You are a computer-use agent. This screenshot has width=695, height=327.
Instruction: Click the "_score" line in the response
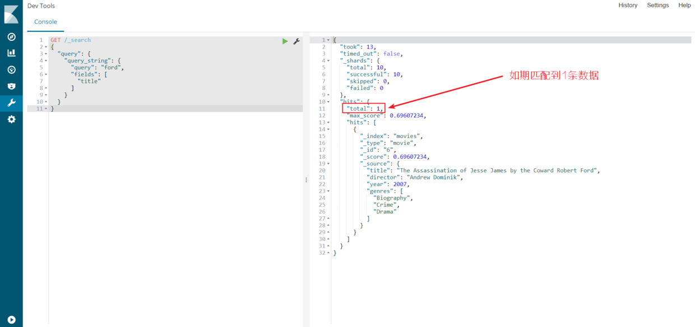tap(395, 157)
